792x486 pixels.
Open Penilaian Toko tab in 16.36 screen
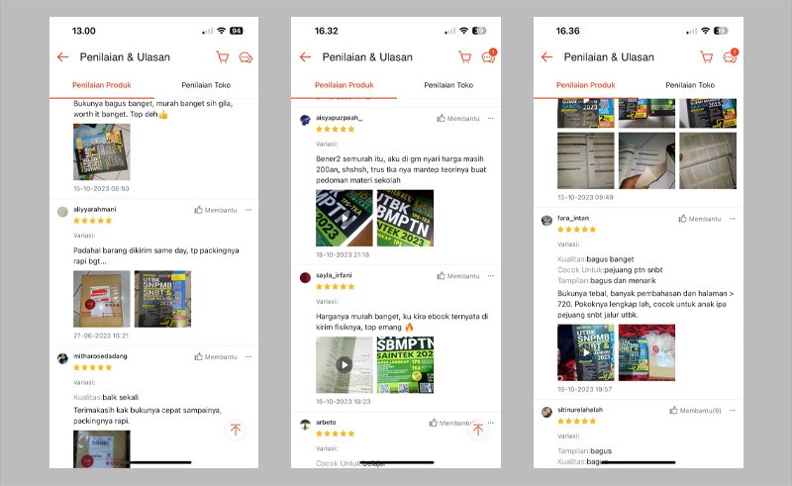690,85
